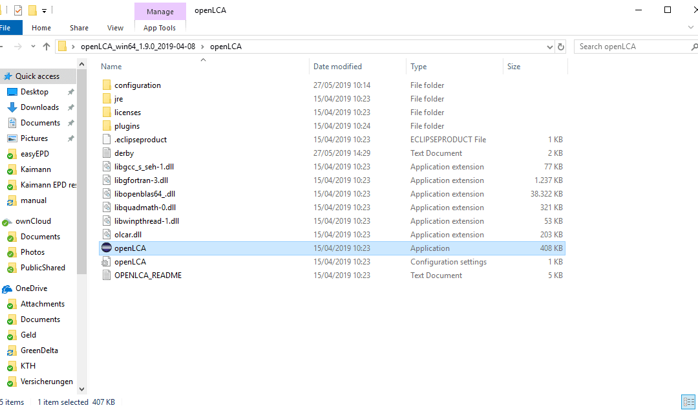
Task: Click the Manage contextual tab
Action: coord(160,12)
